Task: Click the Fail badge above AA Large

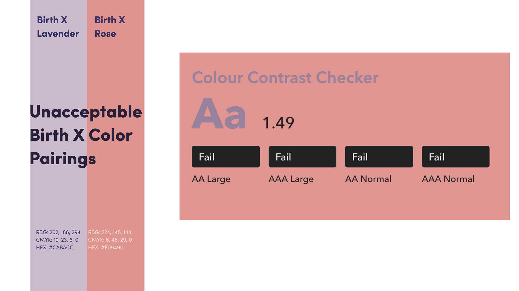Action: pos(226,157)
